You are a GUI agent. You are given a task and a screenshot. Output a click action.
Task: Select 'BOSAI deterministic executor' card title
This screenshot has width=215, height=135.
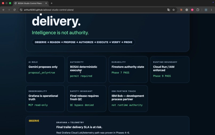tap(84, 69)
